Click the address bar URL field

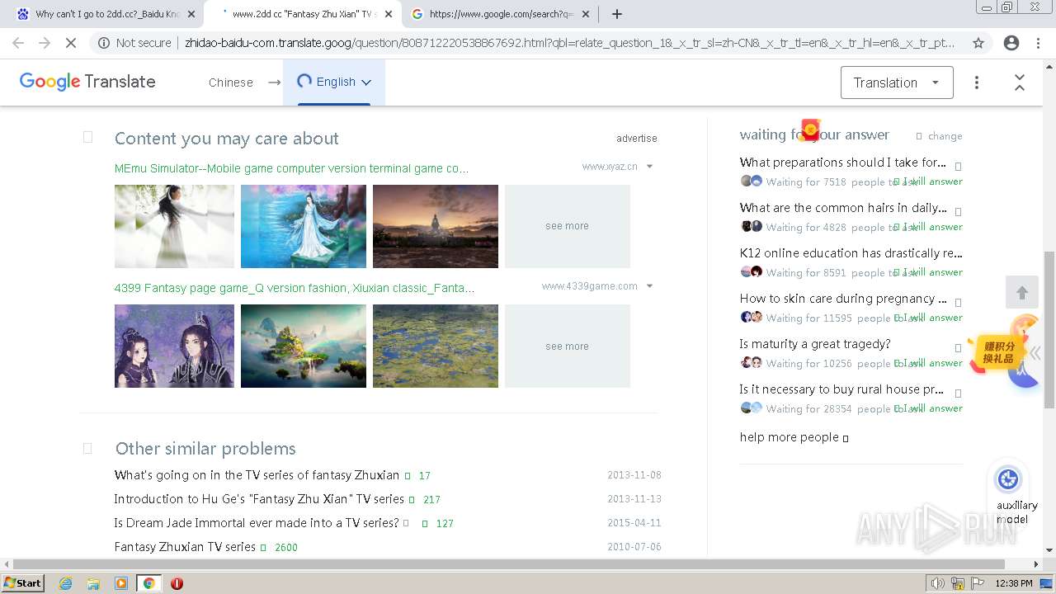569,43
